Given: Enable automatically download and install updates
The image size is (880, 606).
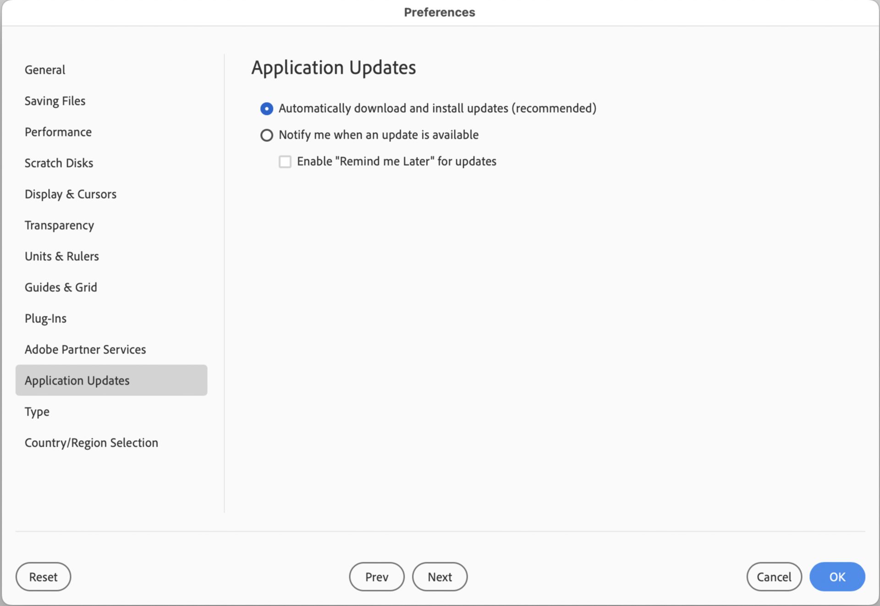Looking at the screenshot, I should [266, 108].
